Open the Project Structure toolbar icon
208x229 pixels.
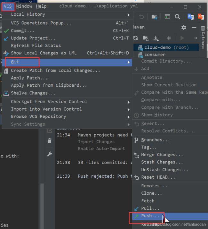154,17
